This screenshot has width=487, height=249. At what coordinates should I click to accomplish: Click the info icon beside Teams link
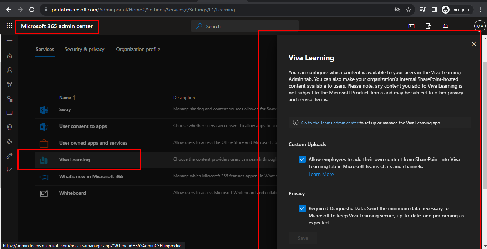(x=295, y=123)
